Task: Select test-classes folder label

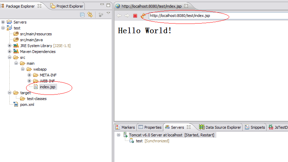Action: click(x=37, y=99)
